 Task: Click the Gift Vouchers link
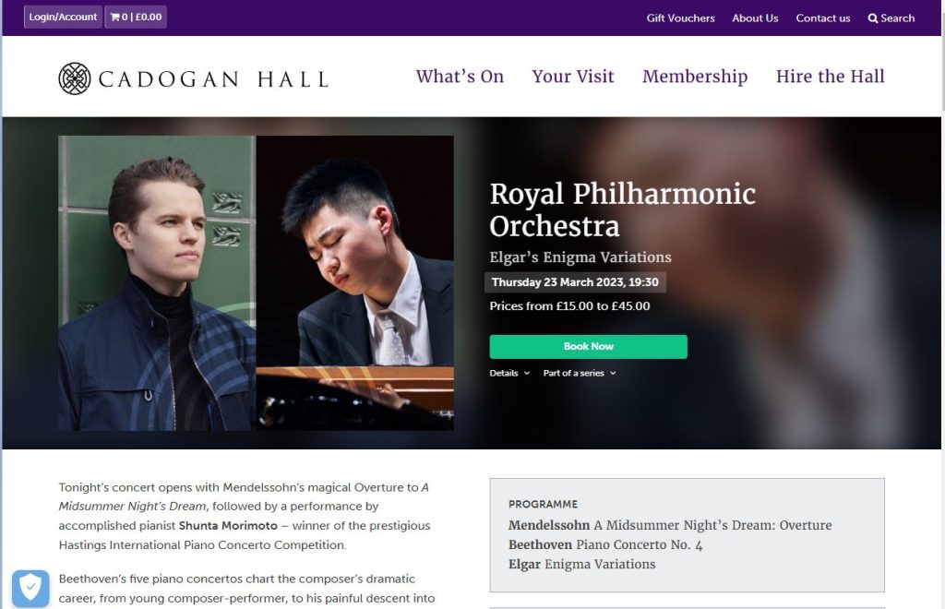click(680, 18)
